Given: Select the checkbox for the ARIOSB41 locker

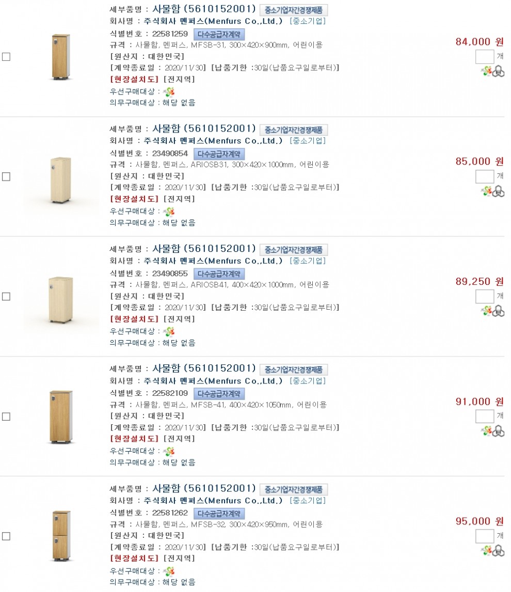Looking at the screenshot, I should [6, 296].
